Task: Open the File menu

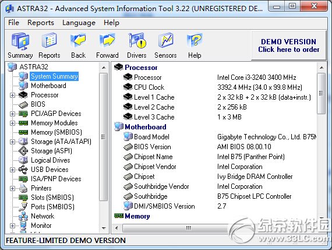Action: [13, 23]
